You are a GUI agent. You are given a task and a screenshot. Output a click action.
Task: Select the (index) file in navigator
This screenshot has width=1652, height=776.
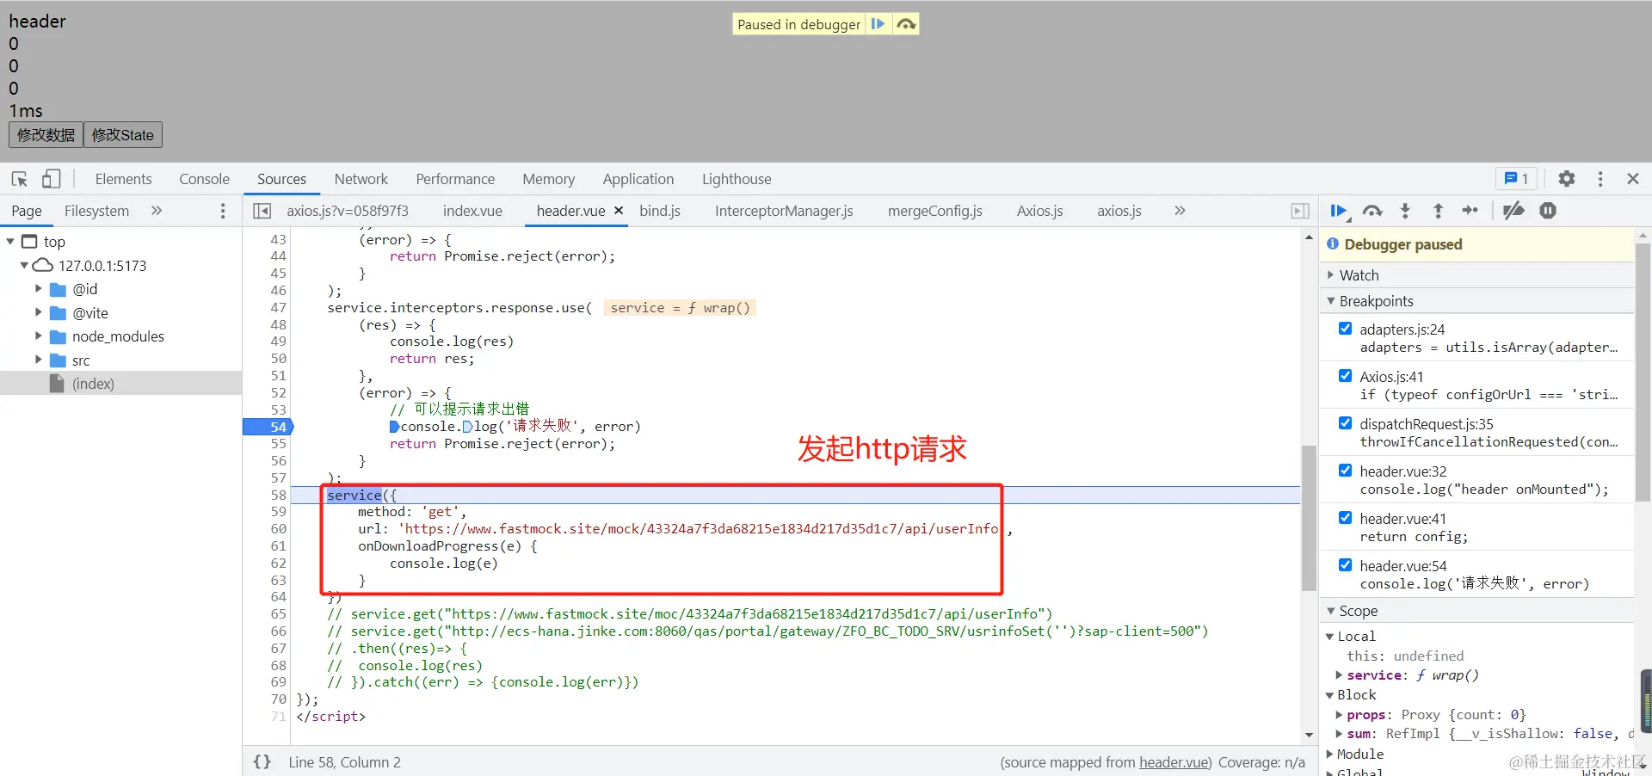[93, 384]
